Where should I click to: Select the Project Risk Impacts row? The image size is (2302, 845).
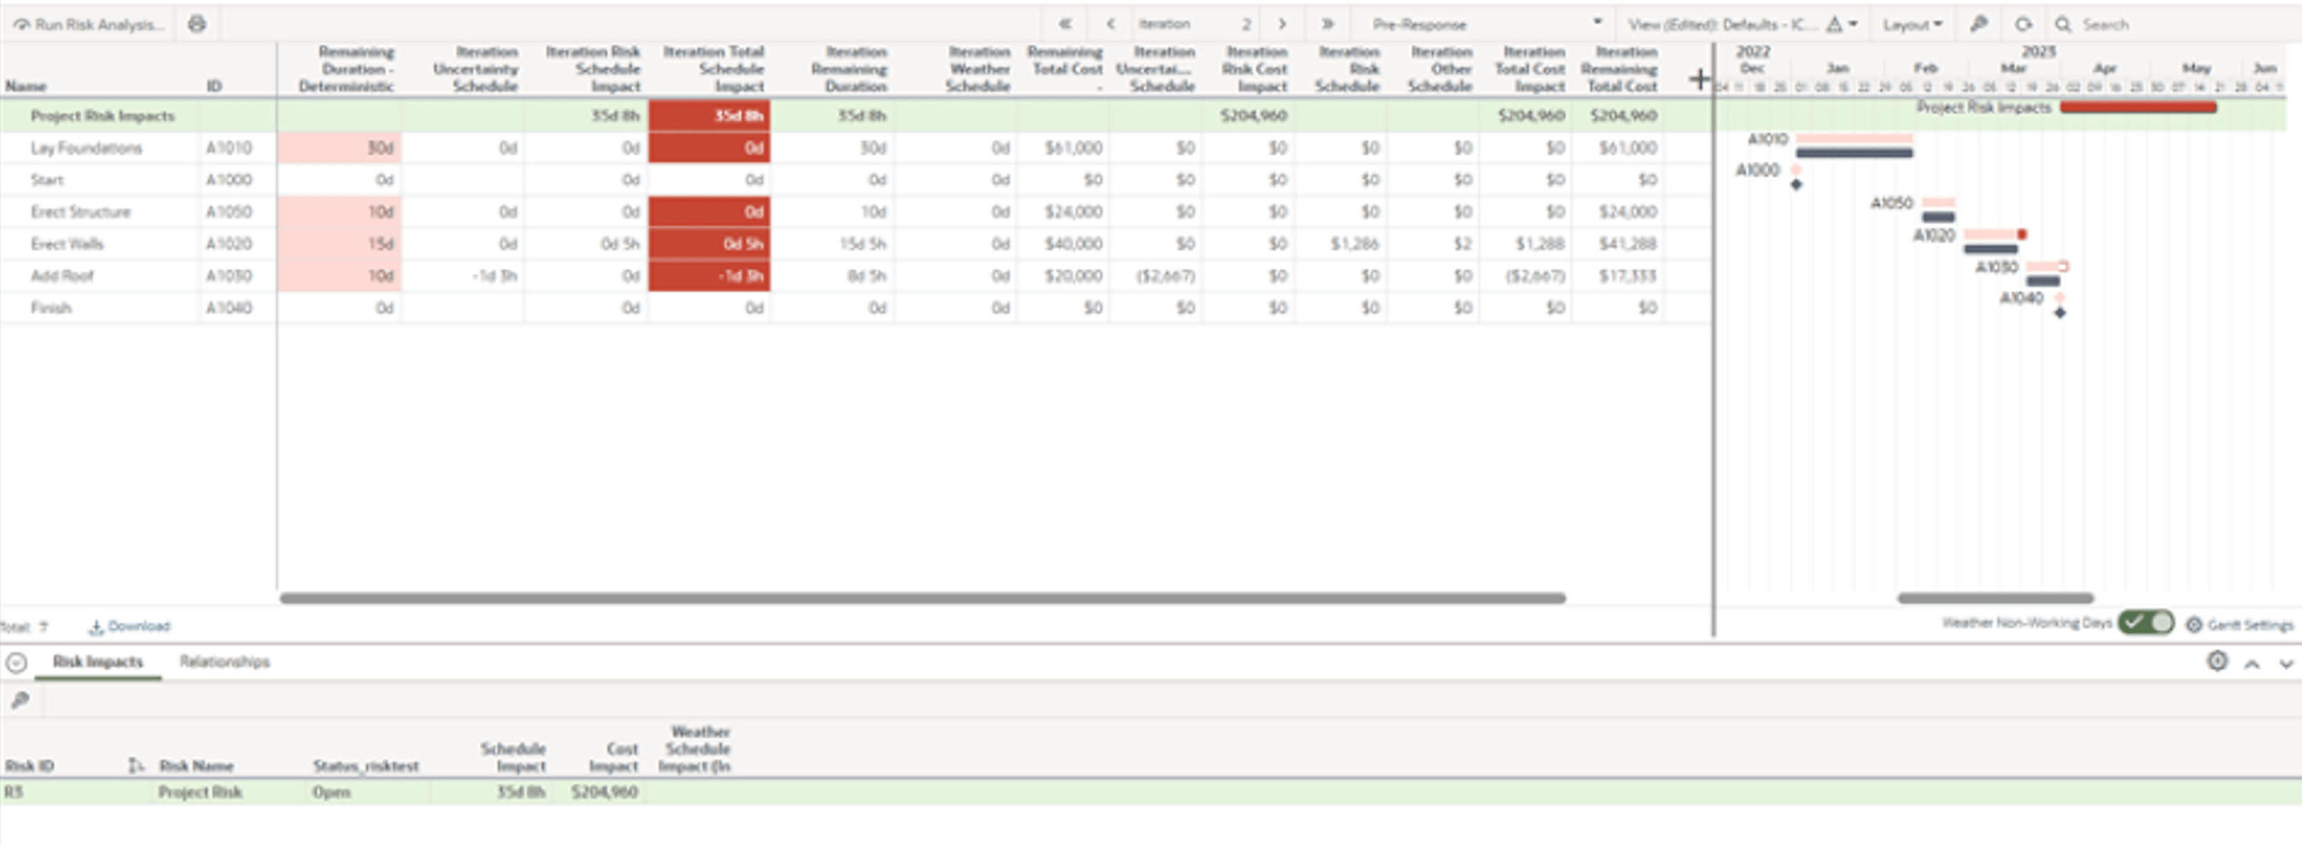(856, 116)
